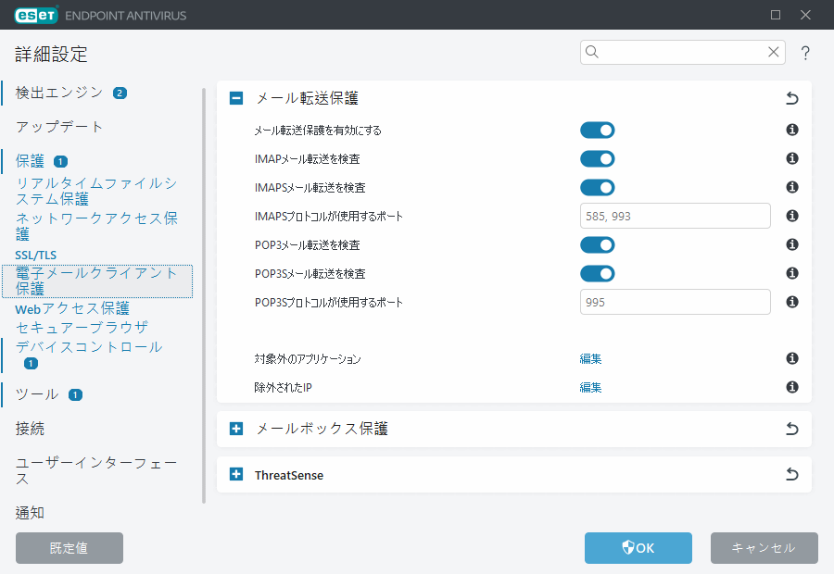
Task: Click the X to clear the search field
Action: tap(774, 53)
